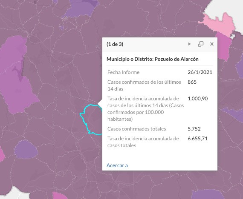This screenshot has height=199, width=243.
Task: Click the magenta district below the light pink region
Action: pos(223,46)
